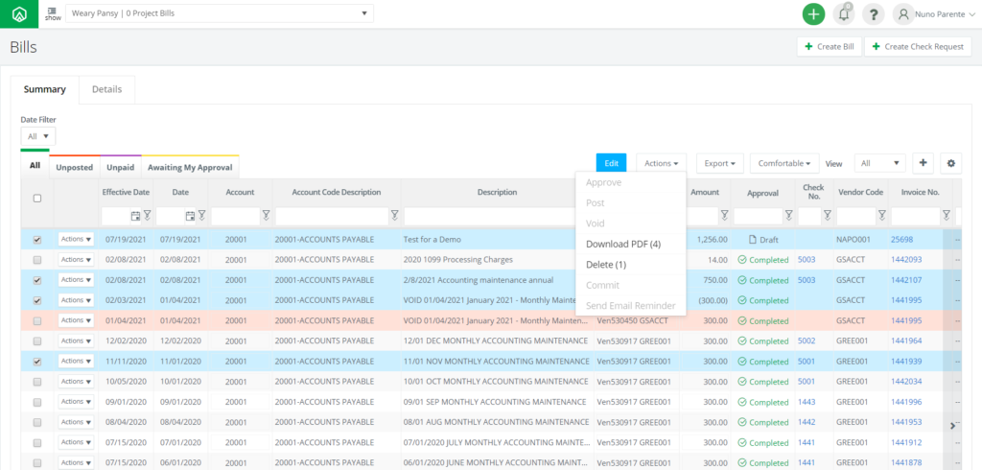Click the Date column filter funnel icon

pyautogui.click(x=201, y=216)
